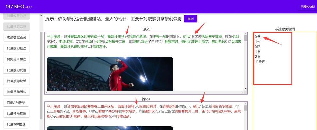Image resolution: width=317 pixels, height=130 pixels.
Task: Click the 转化1 heading label
Action: tap(146, 99)
